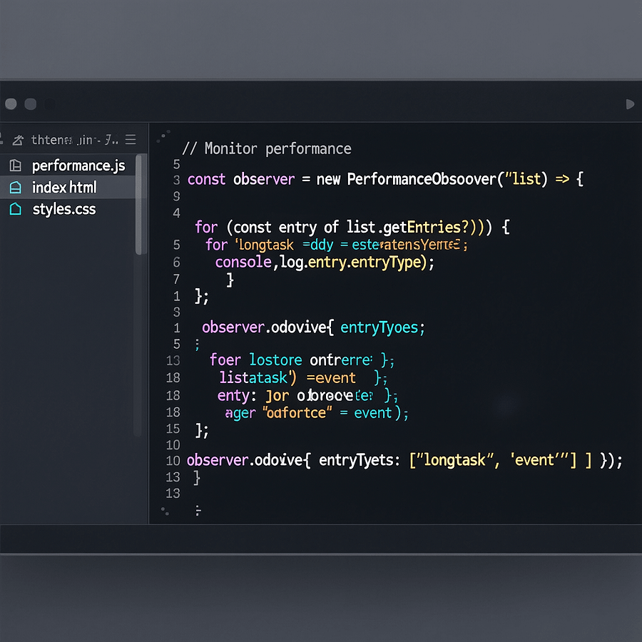Click the 'ager "odfortce" = event);' line

click(x=317, y=413)
